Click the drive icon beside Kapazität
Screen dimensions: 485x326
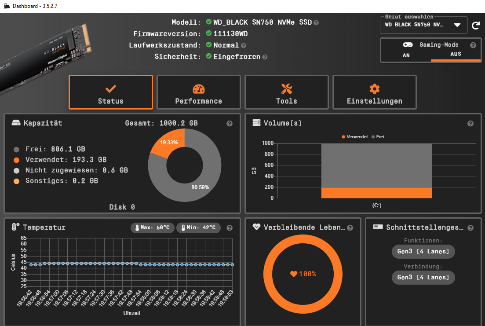(16, 123)
